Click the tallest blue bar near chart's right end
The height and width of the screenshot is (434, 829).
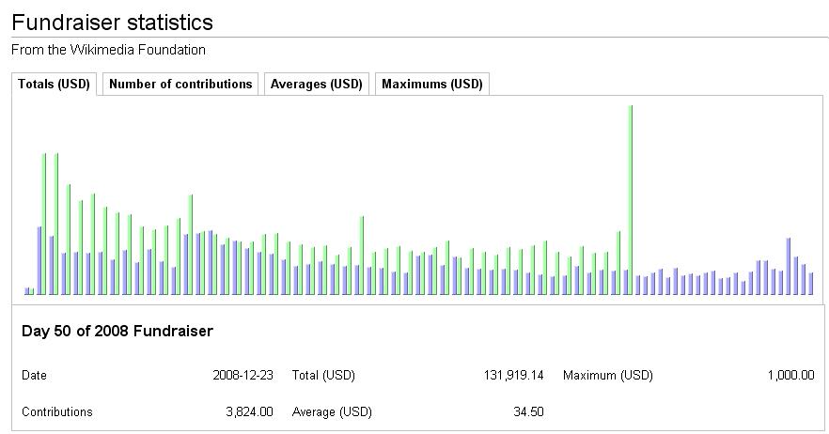pos(789,267)
